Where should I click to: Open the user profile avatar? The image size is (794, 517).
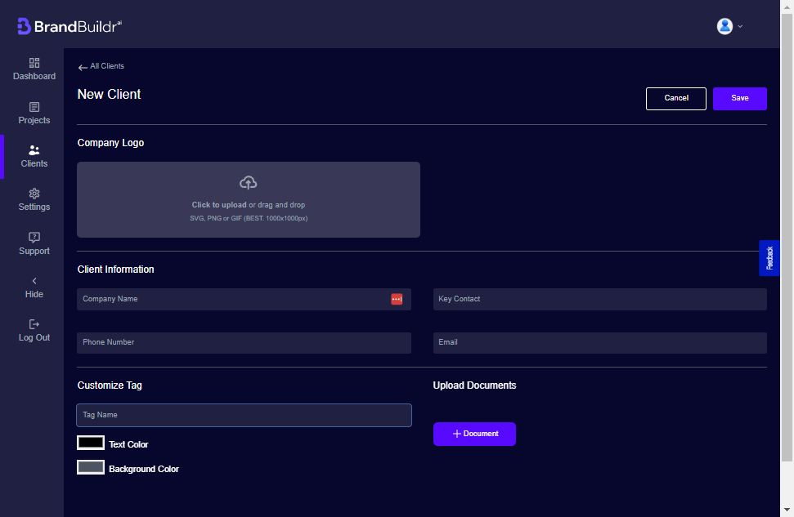724,26
